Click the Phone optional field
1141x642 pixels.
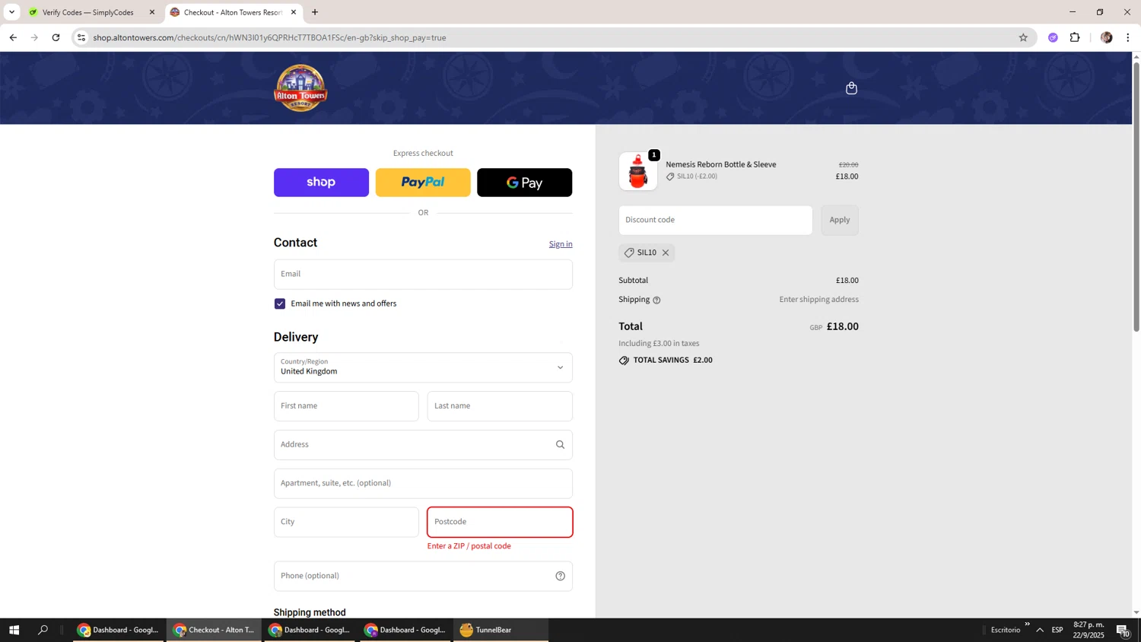pyautogui.click(x=423, y=576)
